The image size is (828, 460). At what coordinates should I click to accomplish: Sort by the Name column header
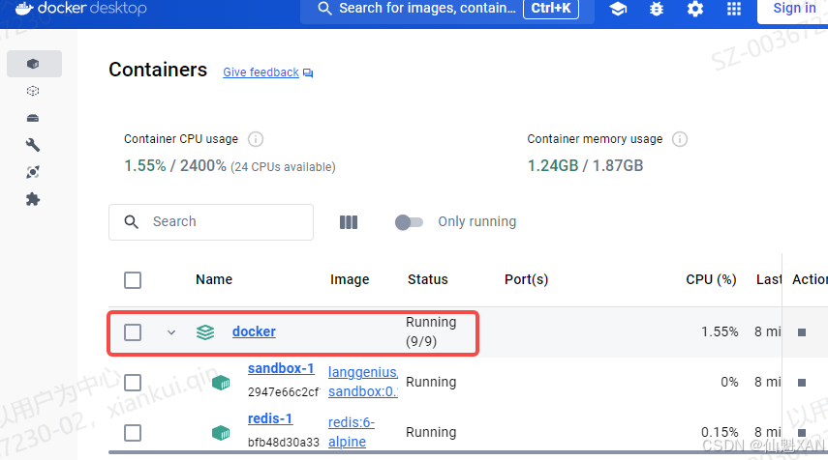(x=214, y=280)
